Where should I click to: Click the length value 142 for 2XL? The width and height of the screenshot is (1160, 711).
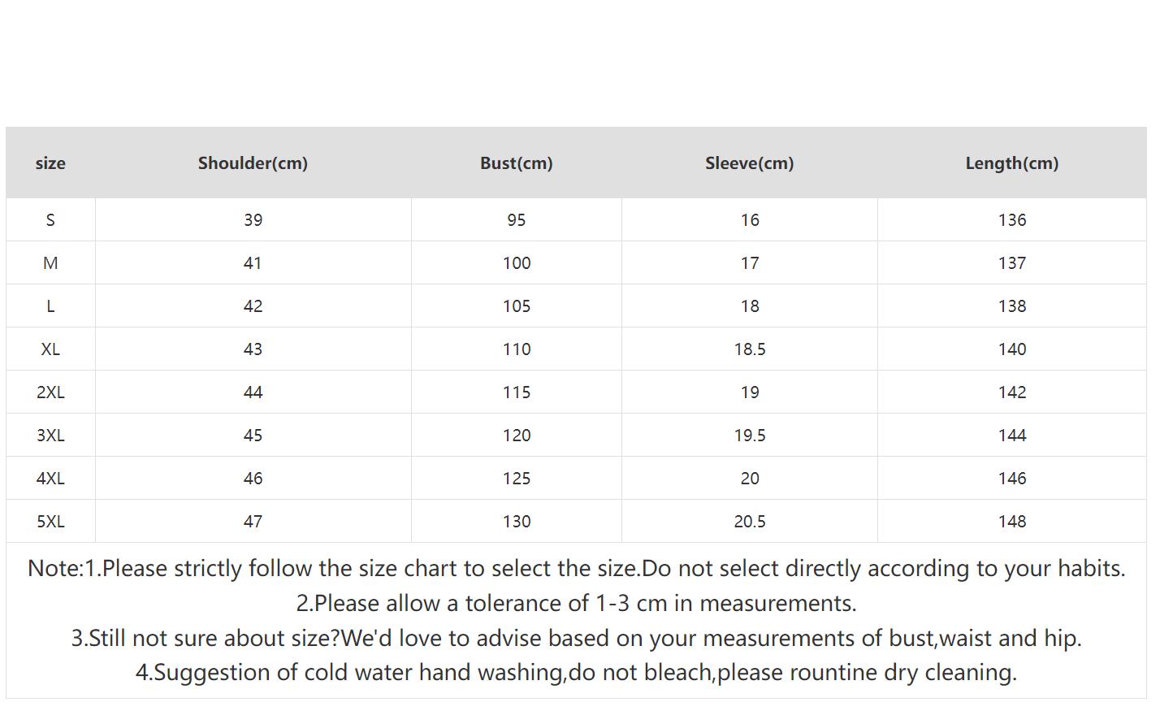(1012, 392)
